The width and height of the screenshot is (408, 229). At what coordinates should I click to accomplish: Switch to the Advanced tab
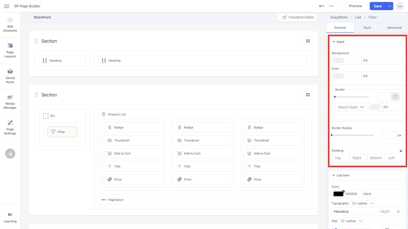pos(394,28)
